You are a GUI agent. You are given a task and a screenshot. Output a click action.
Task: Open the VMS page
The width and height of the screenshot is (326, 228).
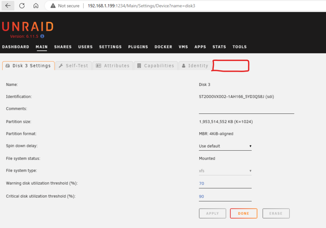point(183,47)
